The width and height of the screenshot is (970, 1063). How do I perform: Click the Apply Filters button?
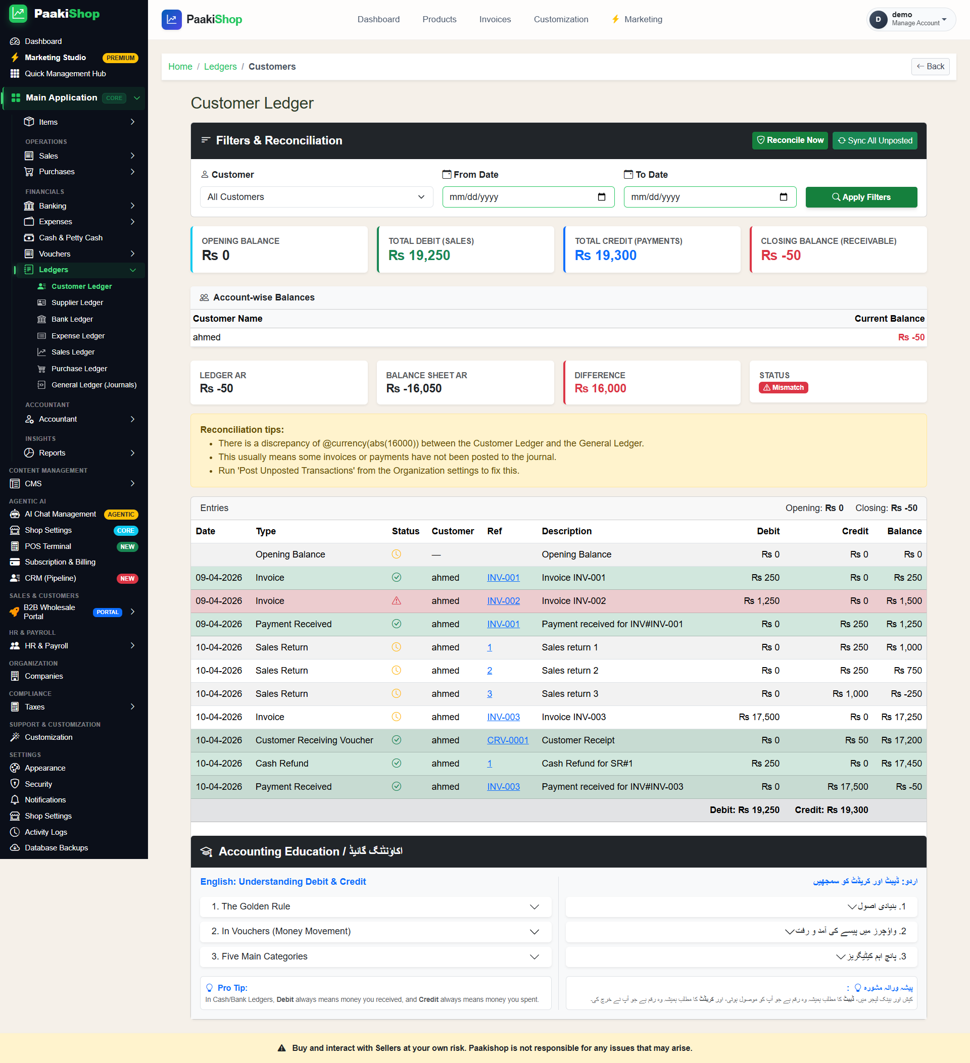861,197
